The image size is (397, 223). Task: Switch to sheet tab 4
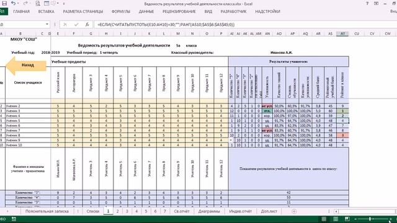136,211
